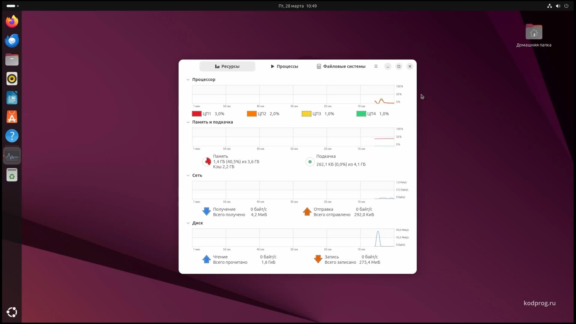The height and width of the screenshot is (324, 576).
Task: Close the System Monitor window
Action: pos(410,66)
